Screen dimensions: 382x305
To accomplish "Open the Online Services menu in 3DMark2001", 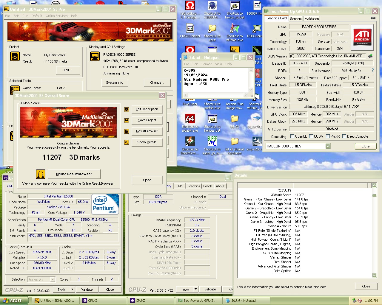I will pos(57,16).
